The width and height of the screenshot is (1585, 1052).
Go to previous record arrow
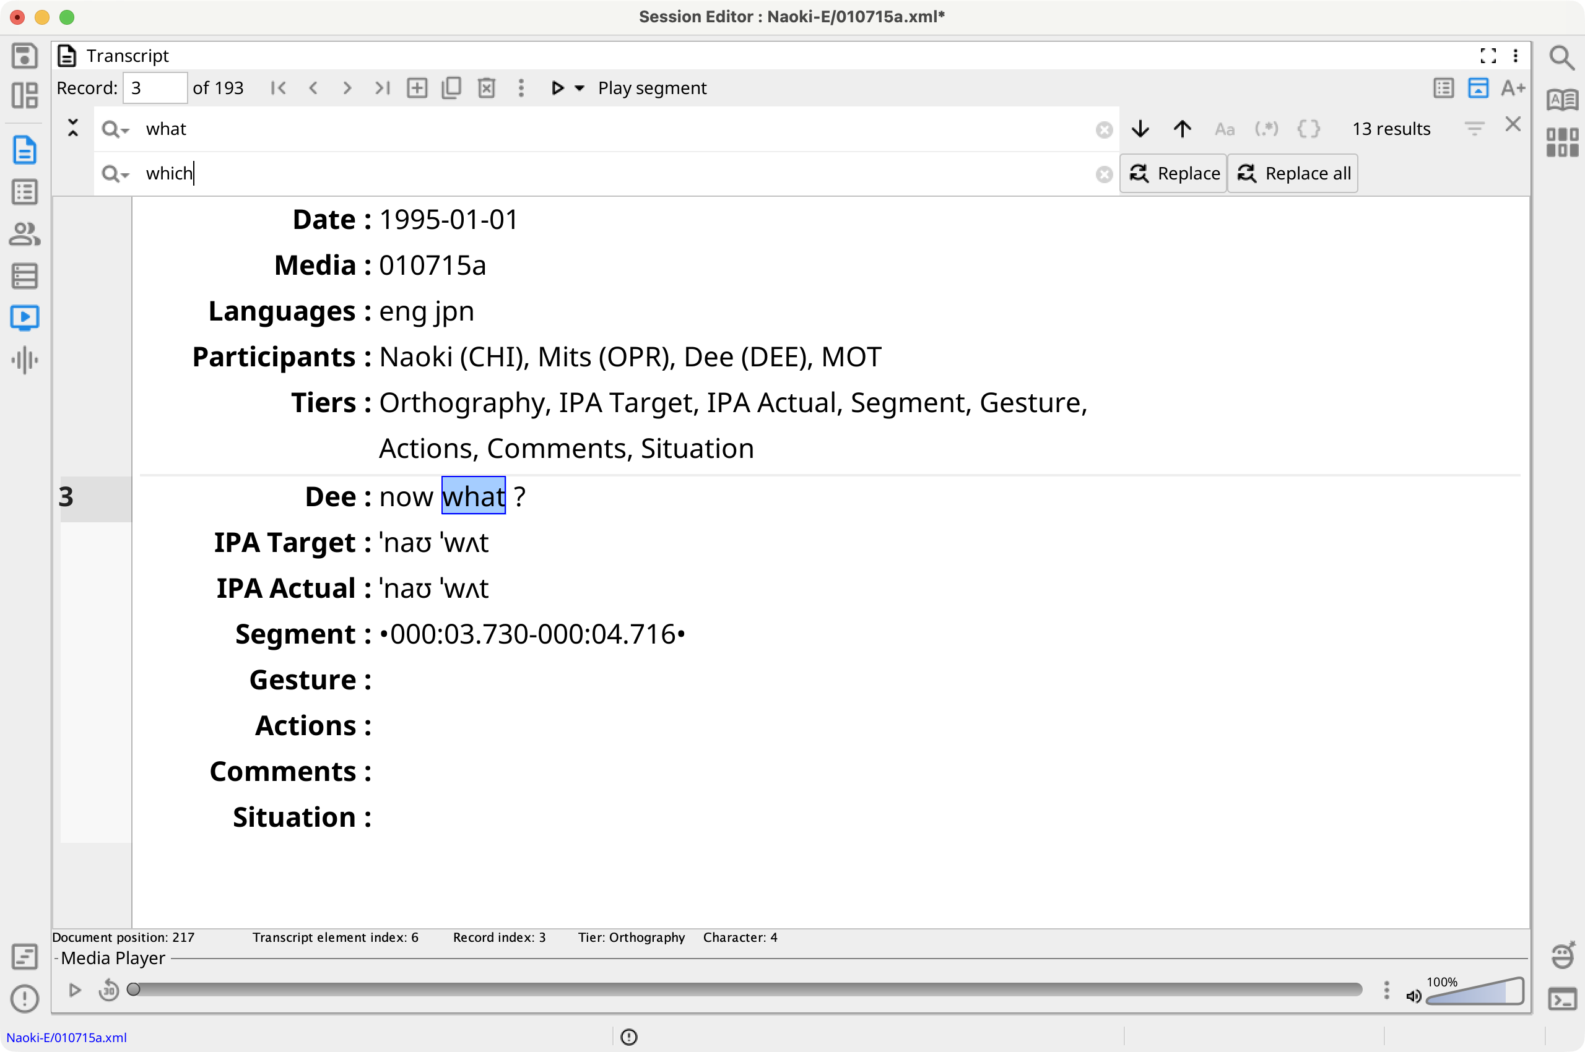pyautogui.click(x=313, y=88)
